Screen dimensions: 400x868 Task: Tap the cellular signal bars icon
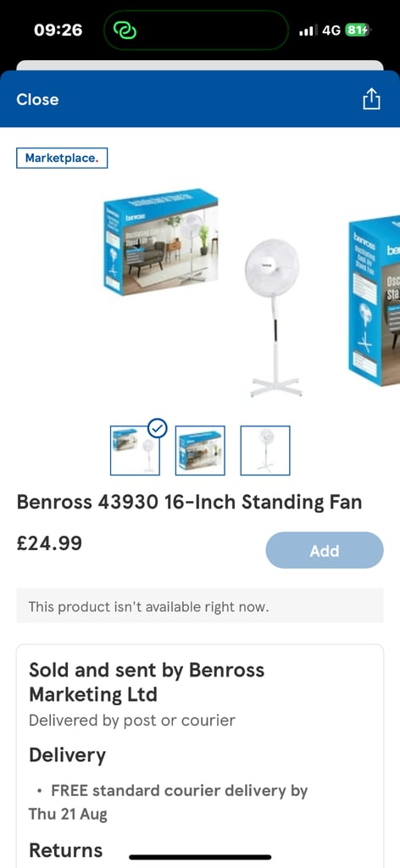point(306,31)
